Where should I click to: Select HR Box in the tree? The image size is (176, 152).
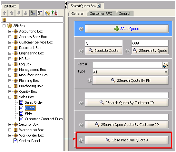[x=25, y=59]
